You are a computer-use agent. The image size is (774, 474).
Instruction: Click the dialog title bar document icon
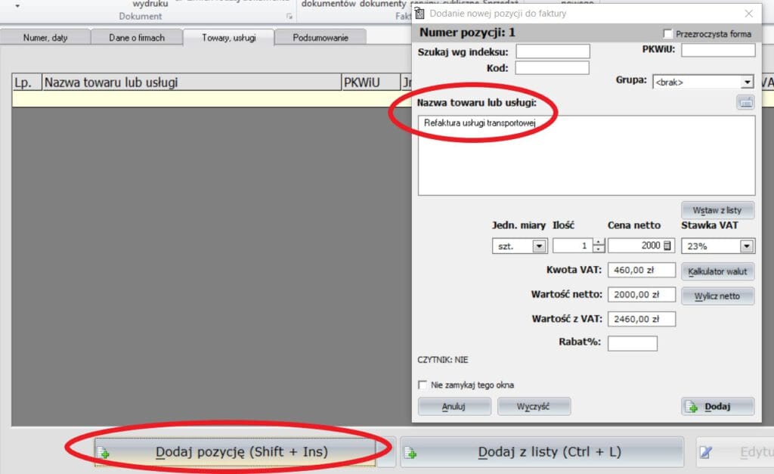(420, 13)
